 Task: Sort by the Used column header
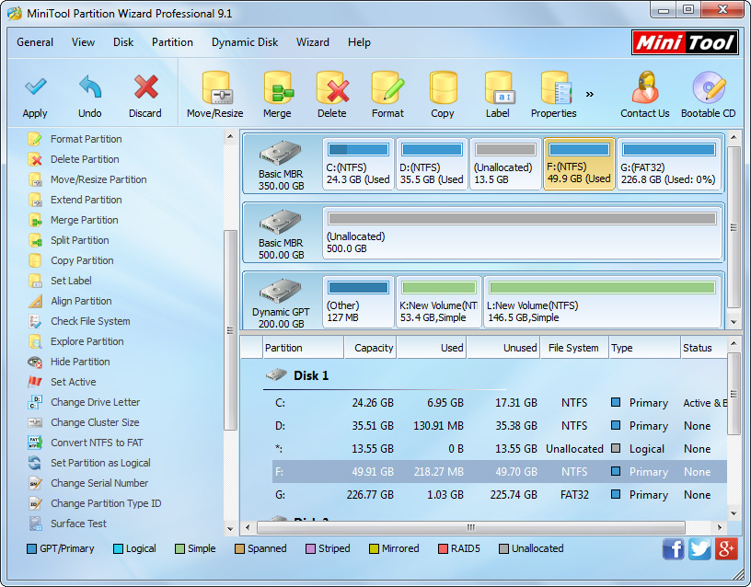432,348
